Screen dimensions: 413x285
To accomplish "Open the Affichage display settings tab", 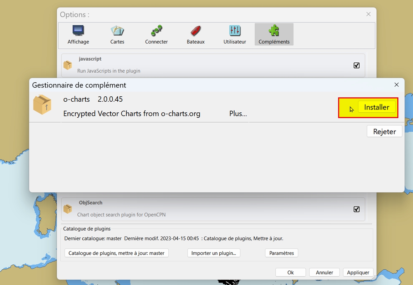I will 78,35.
